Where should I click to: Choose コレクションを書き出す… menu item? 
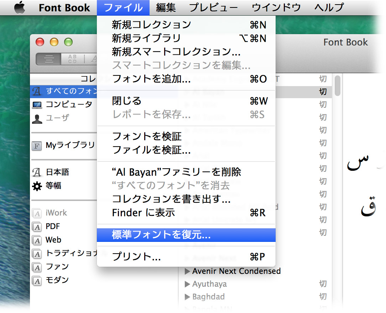click(x=186, y=199)
